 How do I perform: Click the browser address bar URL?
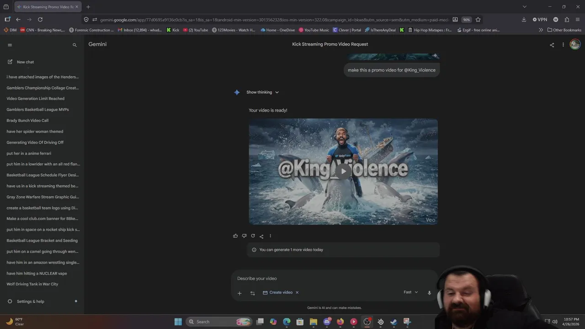click(274, 20)
